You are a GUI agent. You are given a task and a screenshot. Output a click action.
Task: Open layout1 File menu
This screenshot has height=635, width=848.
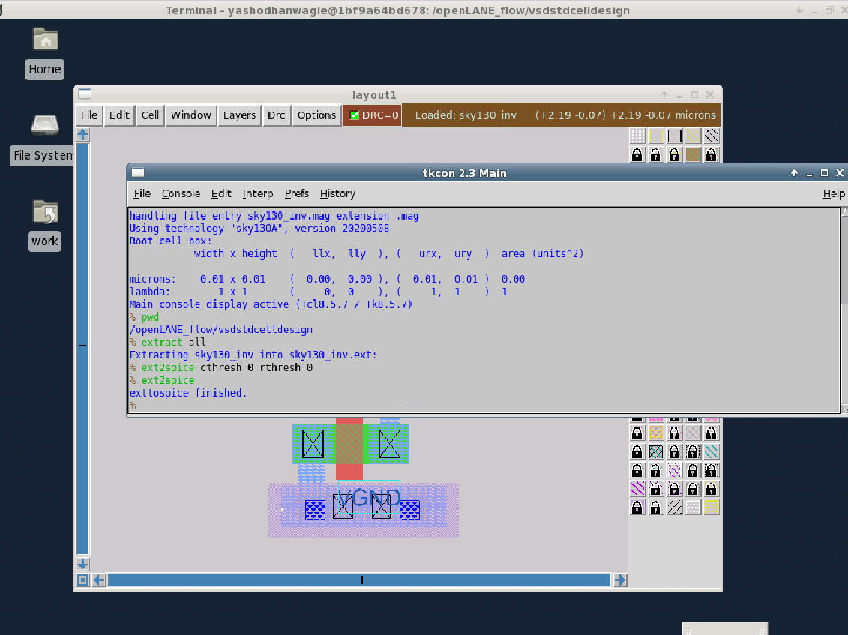tap(89, 115)
